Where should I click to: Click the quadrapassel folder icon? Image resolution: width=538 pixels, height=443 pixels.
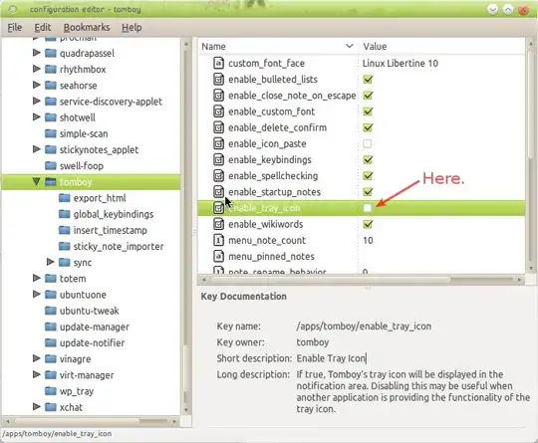point(51,53)
